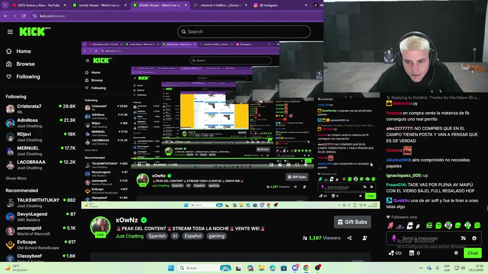Open MERNUEL channel in Following

pyautogui.click(x=40, y=151)
